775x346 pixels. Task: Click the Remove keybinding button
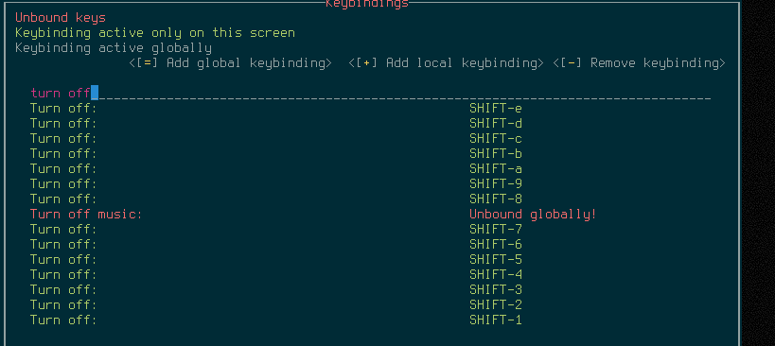click(x=639, y=63)
